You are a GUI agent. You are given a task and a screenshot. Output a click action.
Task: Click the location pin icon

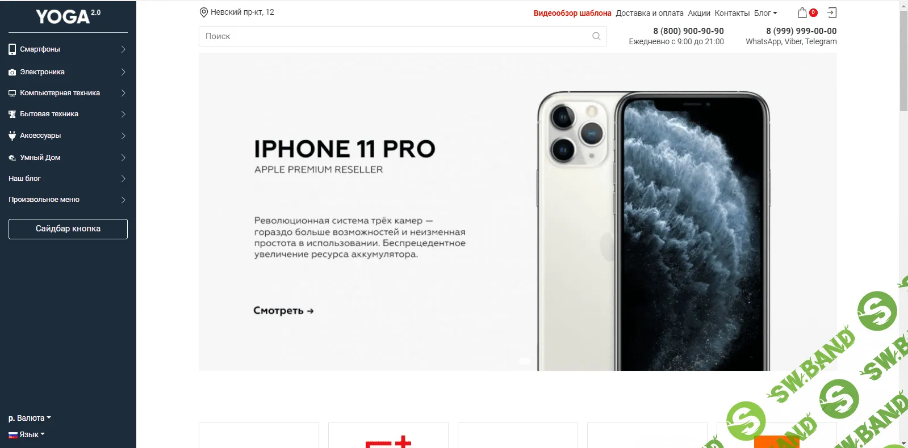(204, 12)
